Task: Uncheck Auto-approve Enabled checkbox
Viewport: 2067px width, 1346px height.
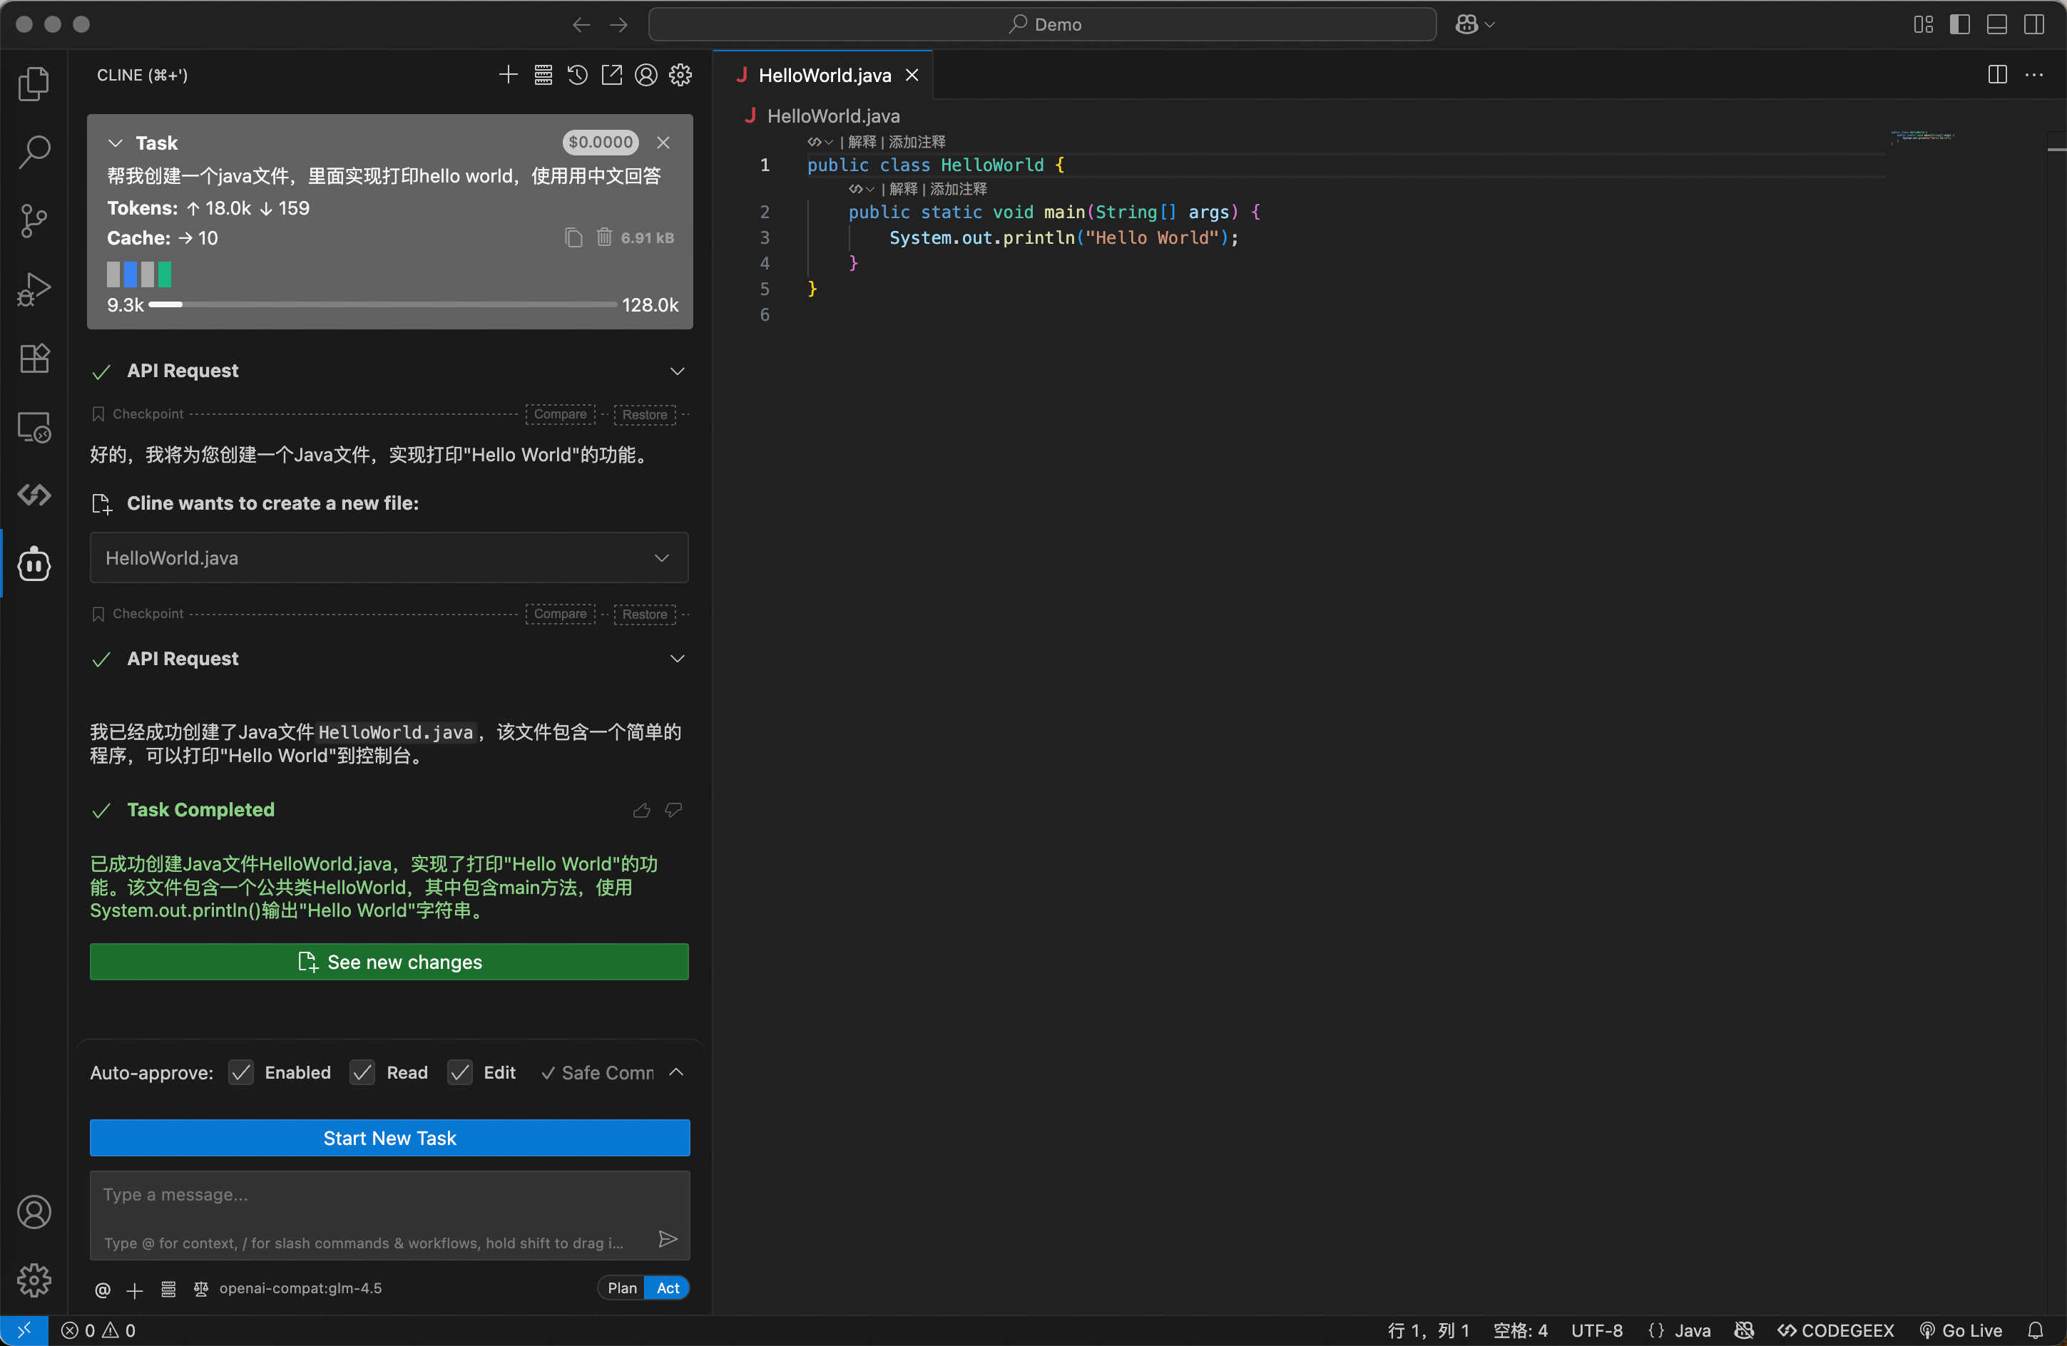Action: 242,1073
